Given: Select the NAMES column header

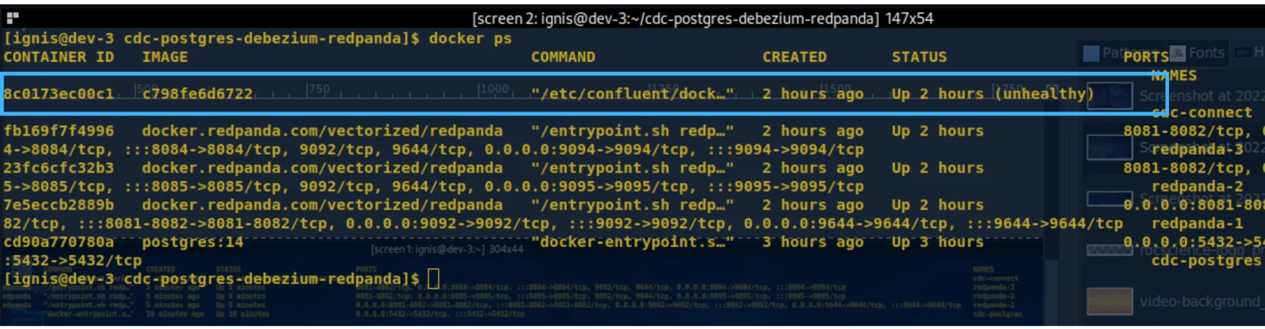Looking at the screenshot, I should point(1174,75).
